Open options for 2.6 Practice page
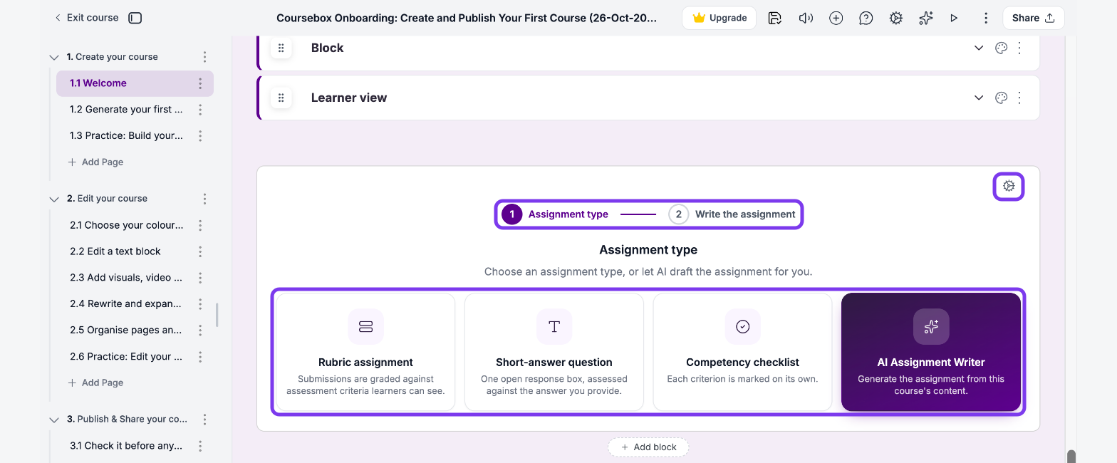This screenshot has width=1117, height=463. tap(200, 357)
